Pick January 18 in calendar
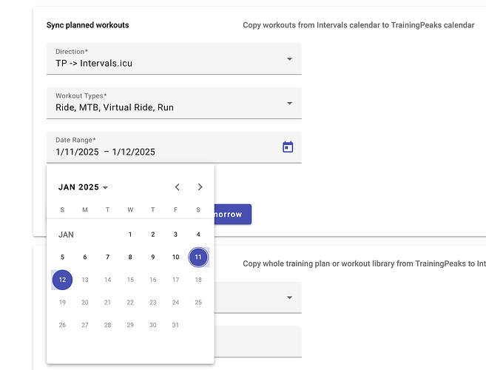This screenshot has height=370, width=486. click(x=198, y=280)
